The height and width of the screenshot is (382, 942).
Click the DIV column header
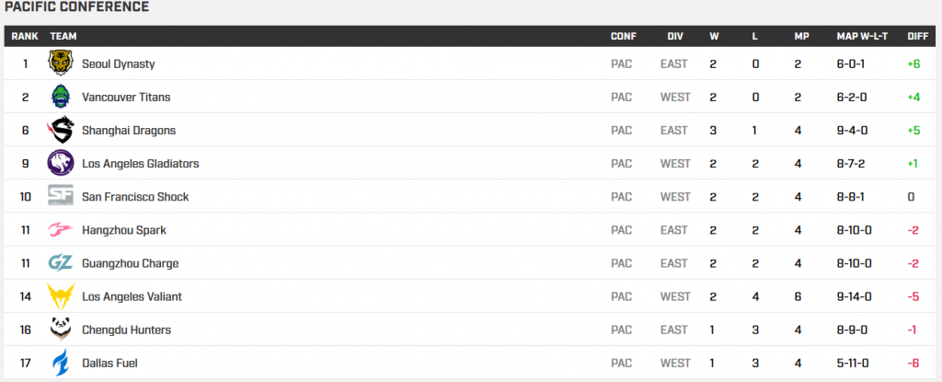pyautogui.click(x=674, y=36)
